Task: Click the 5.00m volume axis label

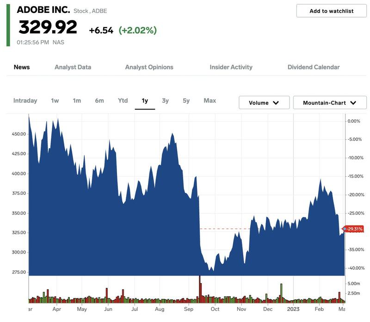Action: [354, 284]
